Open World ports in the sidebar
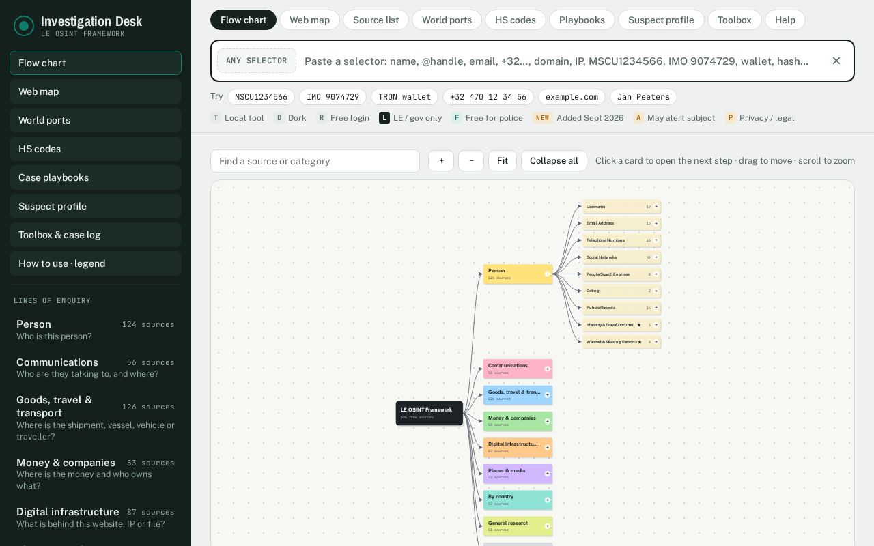The height and width of the screenshot is (546, 874). coord(96,120)
